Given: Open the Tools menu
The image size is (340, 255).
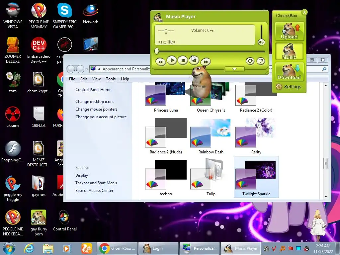Looking at the screenshot, I should pyautogui.click(x=111, y=79).
